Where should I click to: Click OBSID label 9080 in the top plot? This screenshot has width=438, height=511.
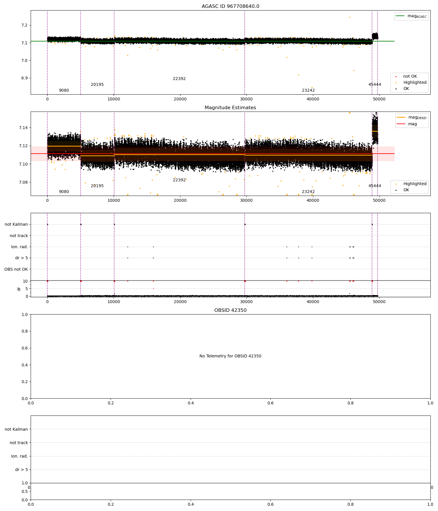point(64,91)
